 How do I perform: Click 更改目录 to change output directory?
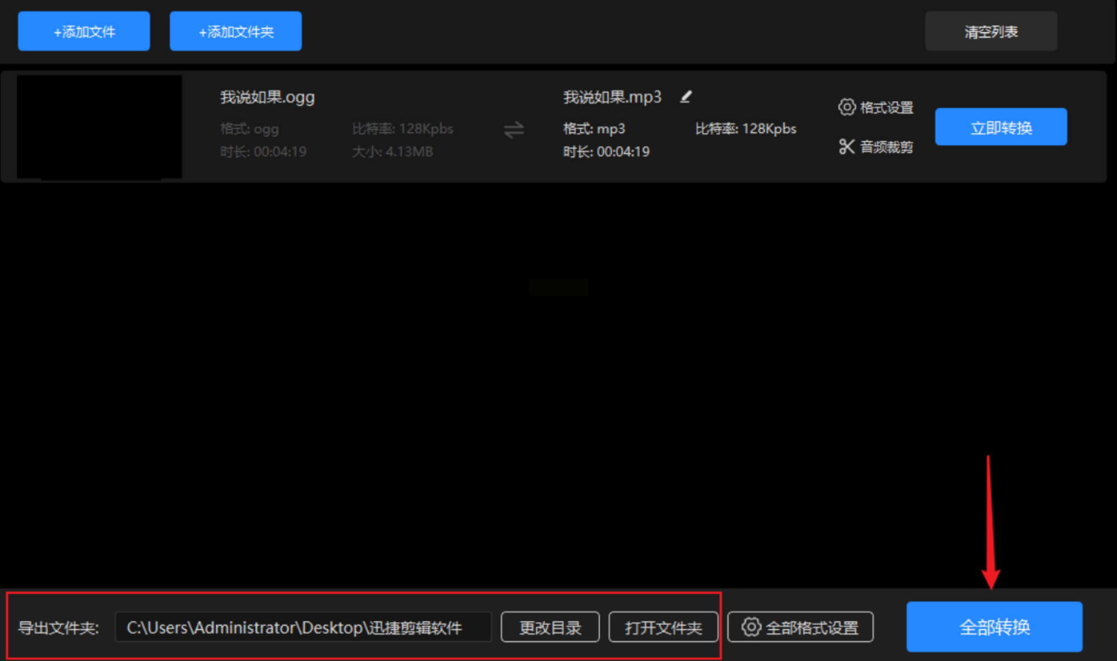(550, 628)
